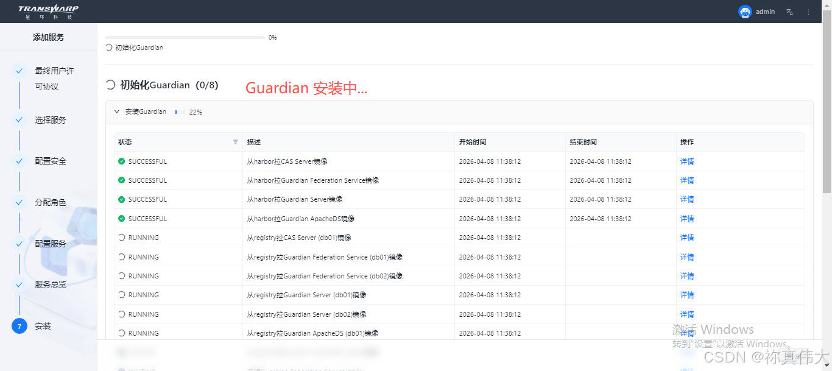The width and height of the screenshot is (832, 371).
Task: Open 详情 for 从harbor拉Guardian Server镜像
Action: (687, 199)
